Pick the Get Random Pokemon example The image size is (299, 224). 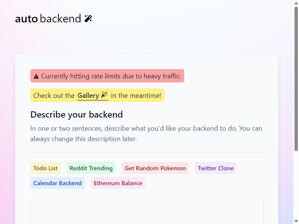coord(155,168)
